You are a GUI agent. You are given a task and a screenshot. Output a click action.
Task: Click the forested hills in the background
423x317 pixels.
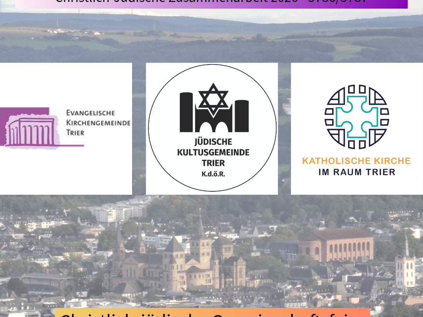click(211, 43)
